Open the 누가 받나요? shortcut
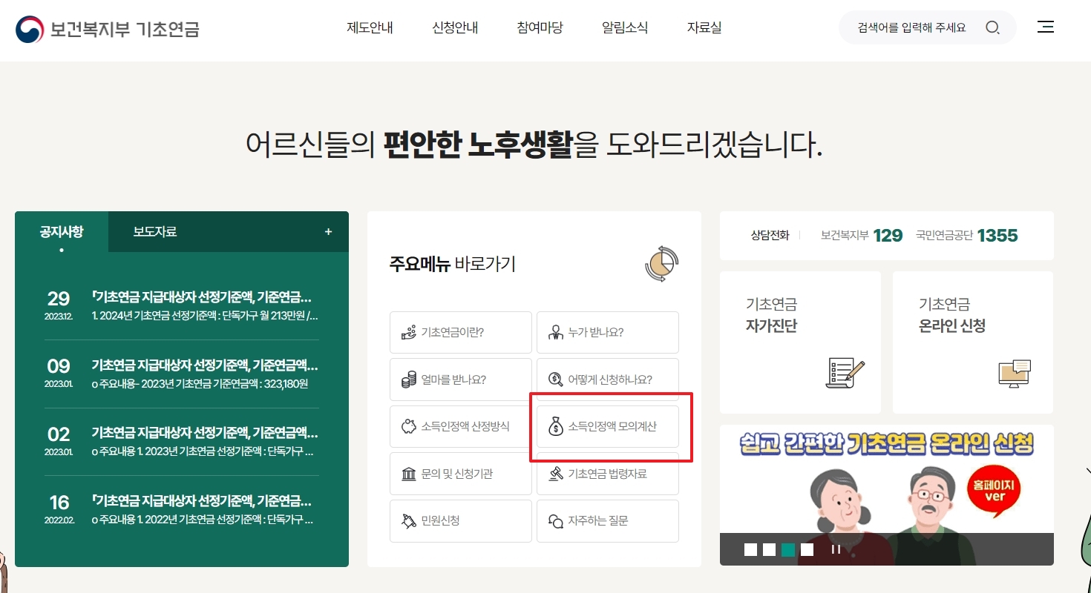Image resolution: width=1091 pixels, height=593 pixels. [608, 332]
